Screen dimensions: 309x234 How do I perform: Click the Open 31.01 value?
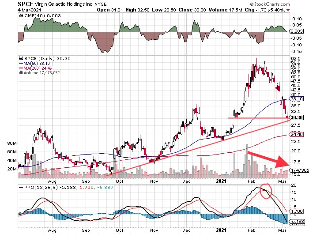pos(109,10)
